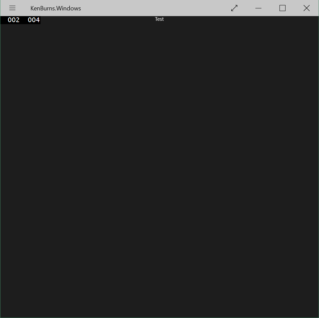Open the hamburger menu in title bar
The width and height of the screenshot is (319, 318).
pyautogui.click(x=12, y=8)
